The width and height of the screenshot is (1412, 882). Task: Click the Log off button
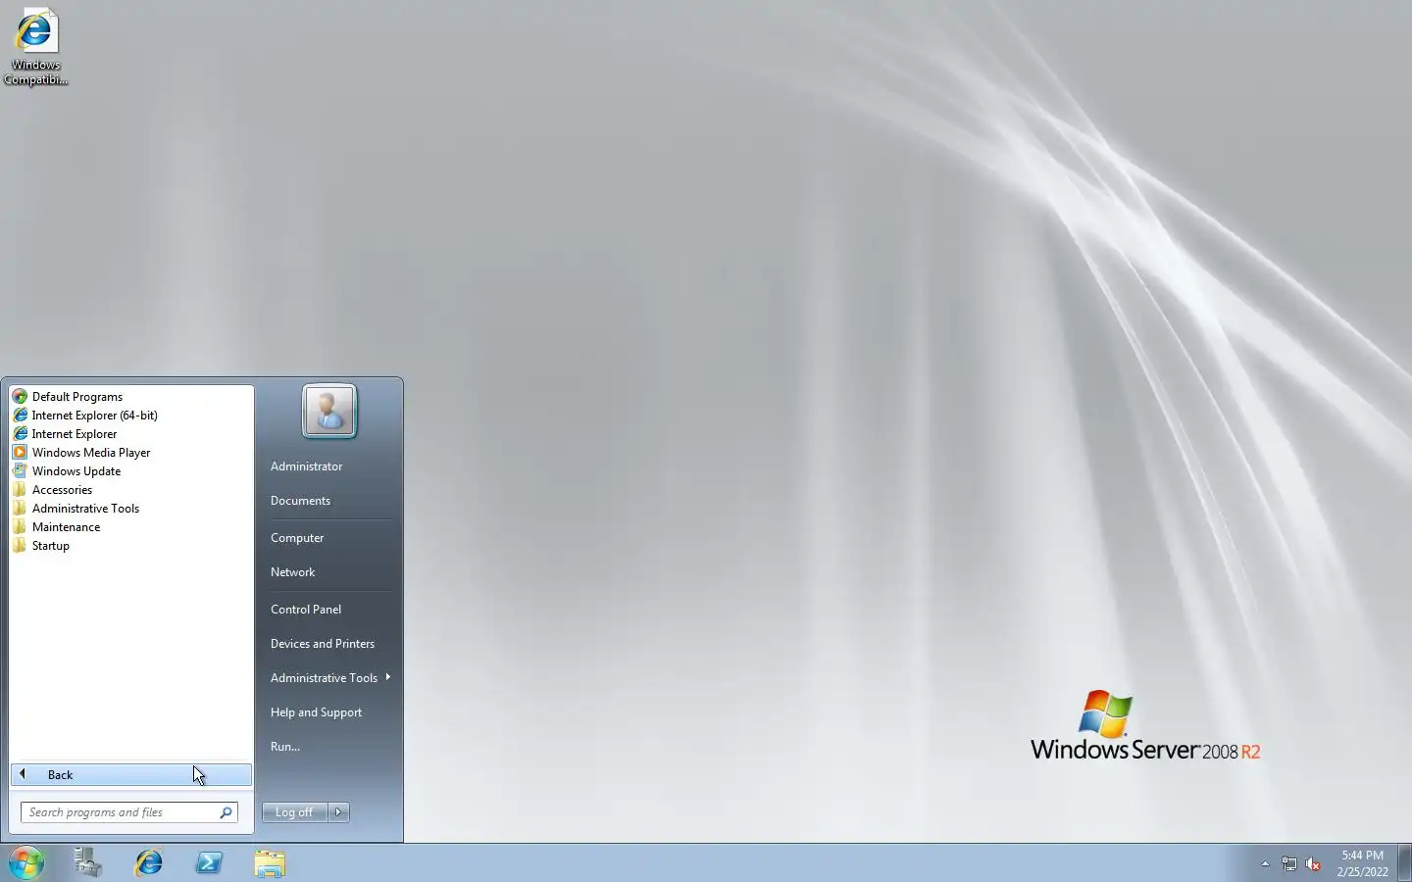click(294, 812)
